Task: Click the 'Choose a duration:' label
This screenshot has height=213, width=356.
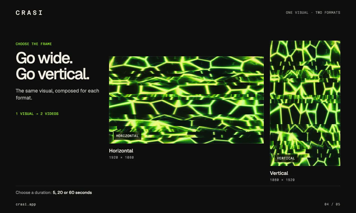Action: (x=34, y=193)
